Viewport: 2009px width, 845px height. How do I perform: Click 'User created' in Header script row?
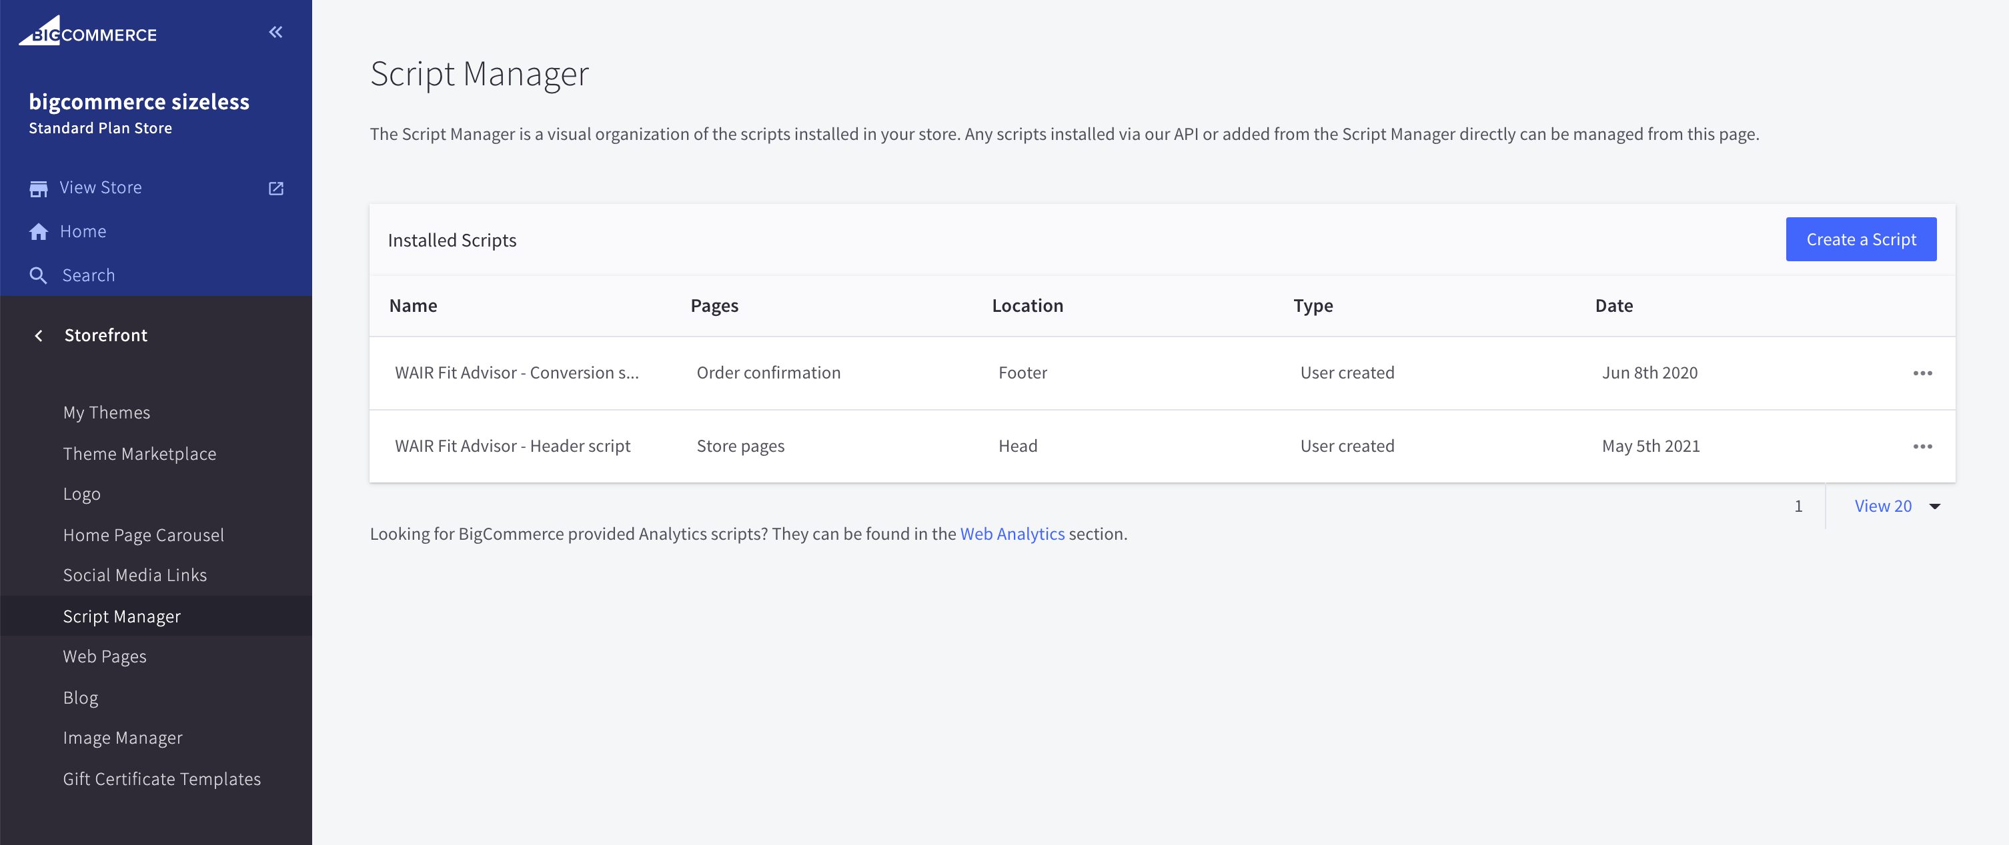pos(1347,446)
